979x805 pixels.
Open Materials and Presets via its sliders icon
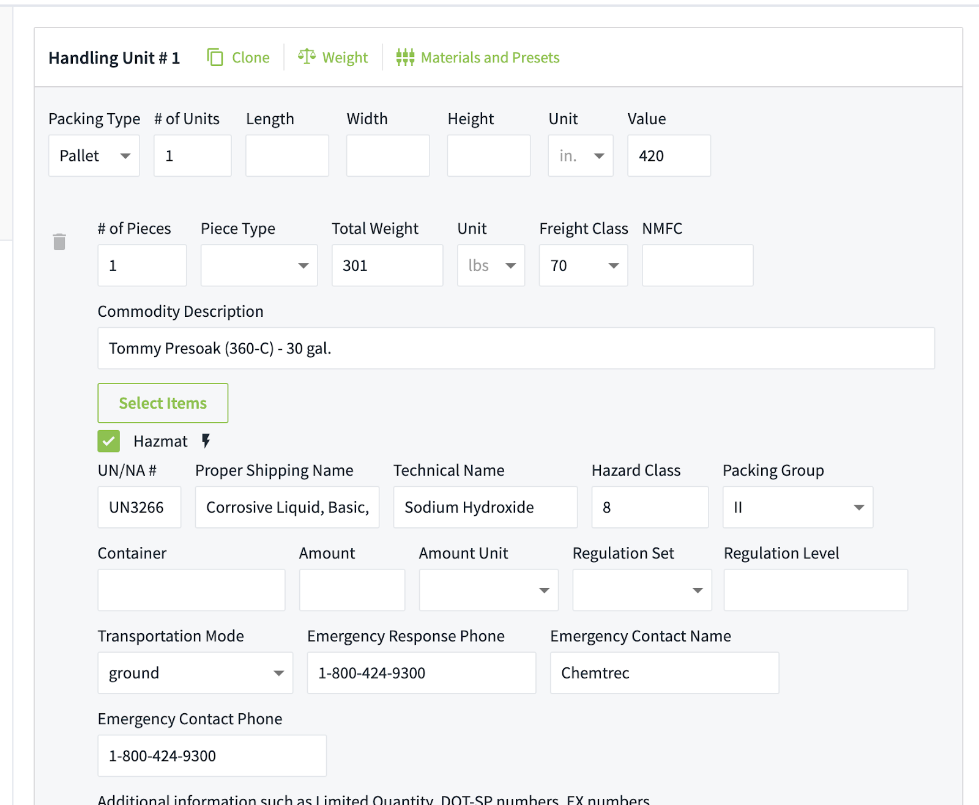406,56
